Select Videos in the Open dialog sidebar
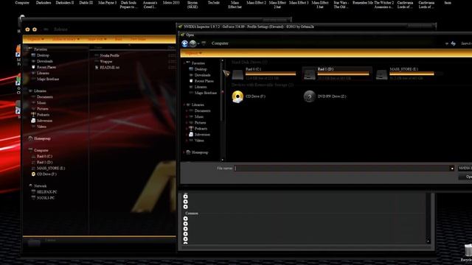The image size is (472, 265). [196, 141]
